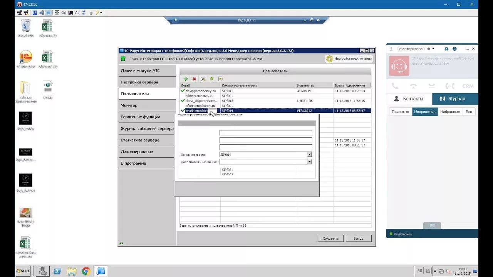Click the hang-up icon in softphone

tap(413, 86)
